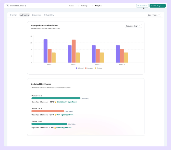Click the Variant 1 vs 3 label
This screenshot has width=171, height=150.
36,109
